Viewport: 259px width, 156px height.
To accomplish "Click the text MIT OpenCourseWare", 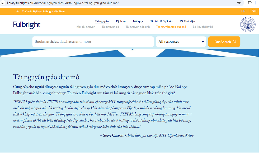I will [x=176, y=135].
